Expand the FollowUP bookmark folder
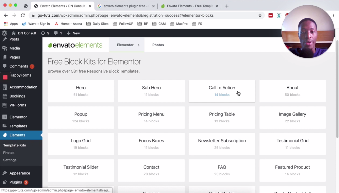The width and height of the screenshot is (339, 193). point(123,24)
